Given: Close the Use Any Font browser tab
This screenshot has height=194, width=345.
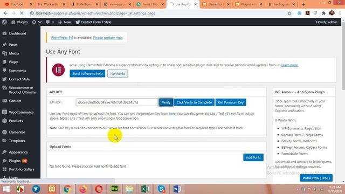Looking at the screenshot, I should (x=195, y=4).
